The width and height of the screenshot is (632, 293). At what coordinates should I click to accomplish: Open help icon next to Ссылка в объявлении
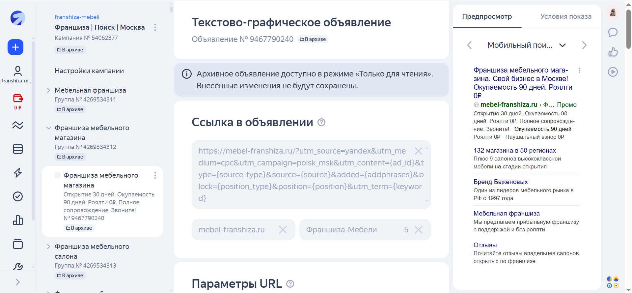pyautogui.click(x=321, y=122)
